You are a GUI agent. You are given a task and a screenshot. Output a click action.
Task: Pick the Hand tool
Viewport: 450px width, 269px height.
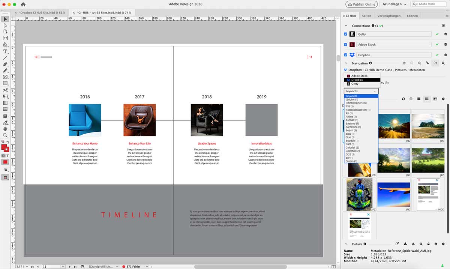[5, 129]
